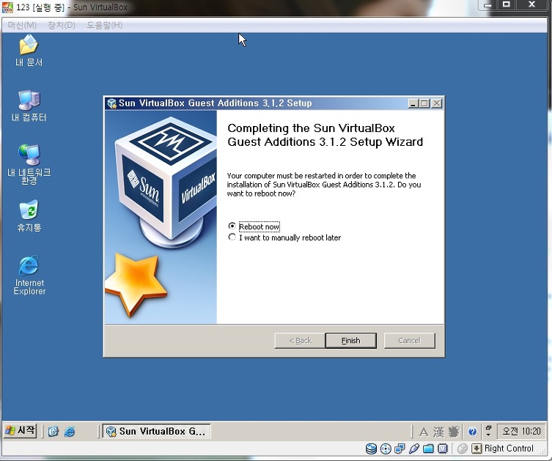The height and width of the screenshot is (461, 552).
Task: Select the 내 컴퓨터 desktop icon
Action: pyautogui.click(x=29, y=106)
